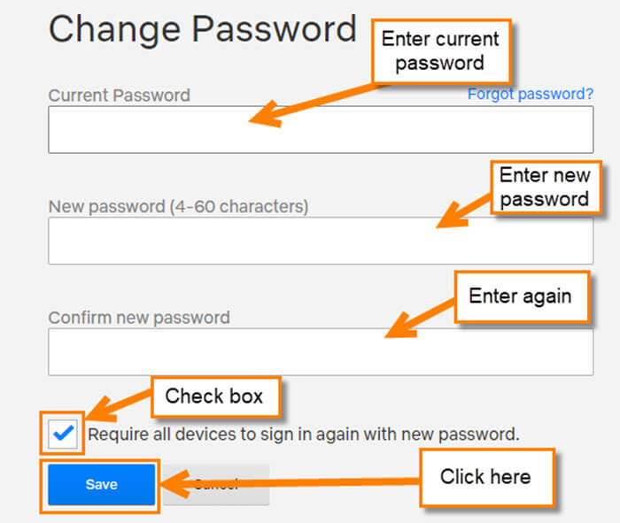
Task: Click the orange arrowhead pointing at Save
Action: click(x=175, y=484)
